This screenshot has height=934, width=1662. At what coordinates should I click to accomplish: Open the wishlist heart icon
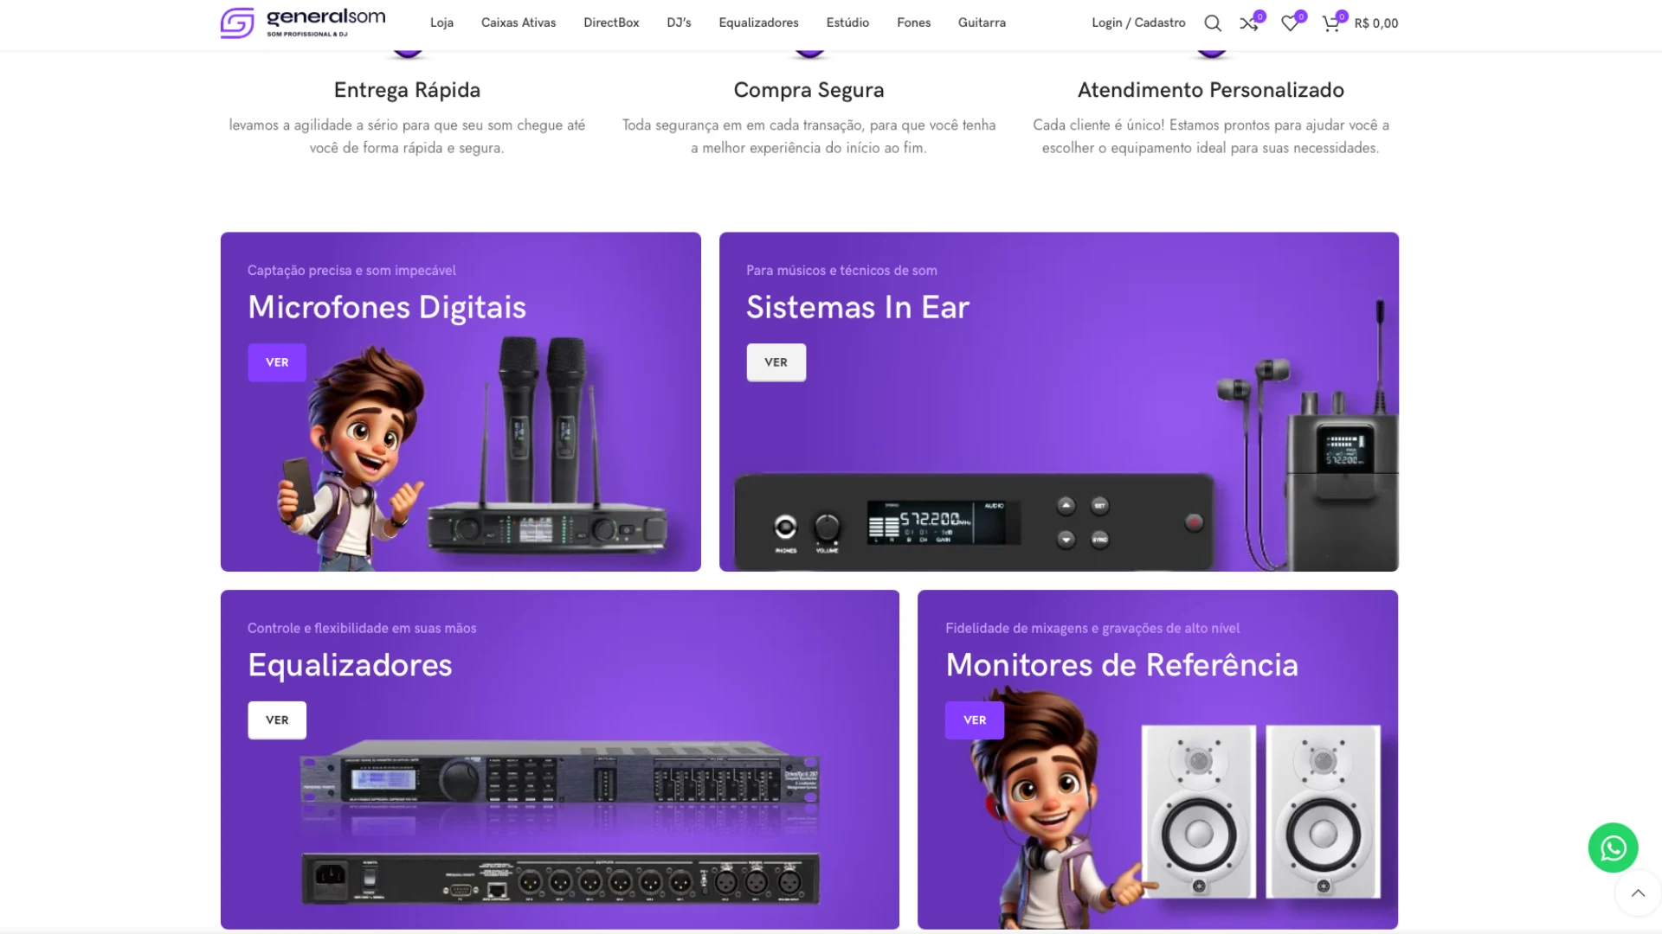pyautogui.click(x=1290, y=23)
